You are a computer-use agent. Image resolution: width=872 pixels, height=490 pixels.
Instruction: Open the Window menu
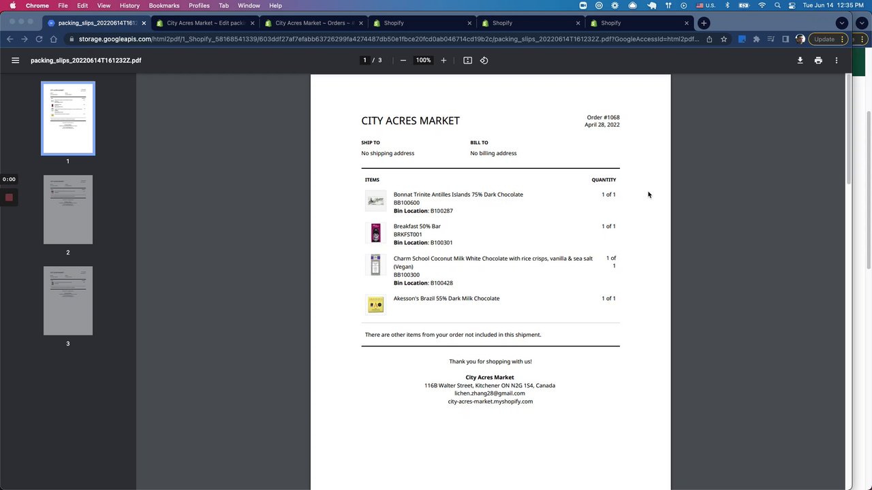coord(249,5)
